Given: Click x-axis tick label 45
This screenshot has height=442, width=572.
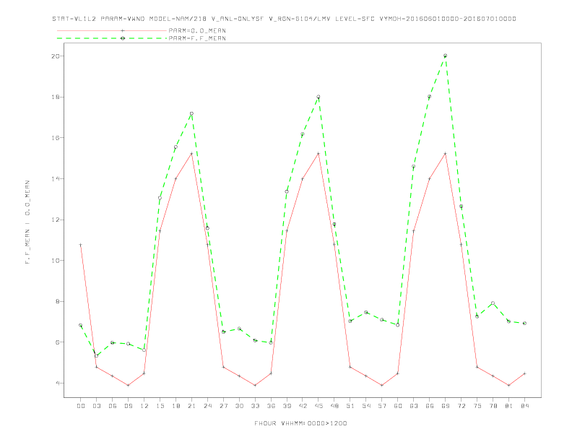Looking at the screenshot, I should pyautogui.click(x=318, y=406).
